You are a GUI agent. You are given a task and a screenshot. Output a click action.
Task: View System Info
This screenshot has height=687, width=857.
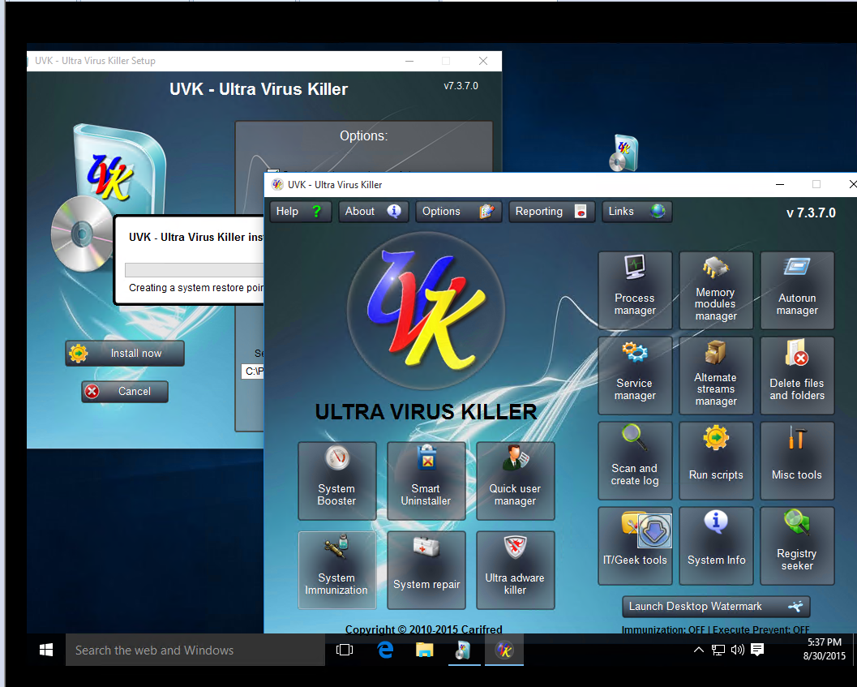715,546
